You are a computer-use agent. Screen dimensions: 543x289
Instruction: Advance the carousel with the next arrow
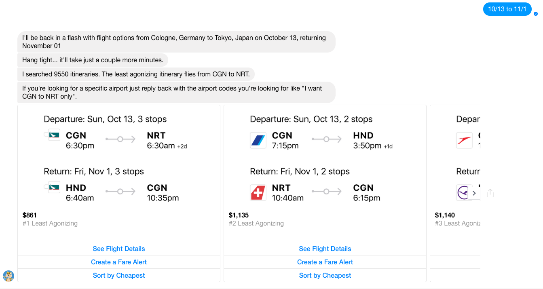click(474, 193)
